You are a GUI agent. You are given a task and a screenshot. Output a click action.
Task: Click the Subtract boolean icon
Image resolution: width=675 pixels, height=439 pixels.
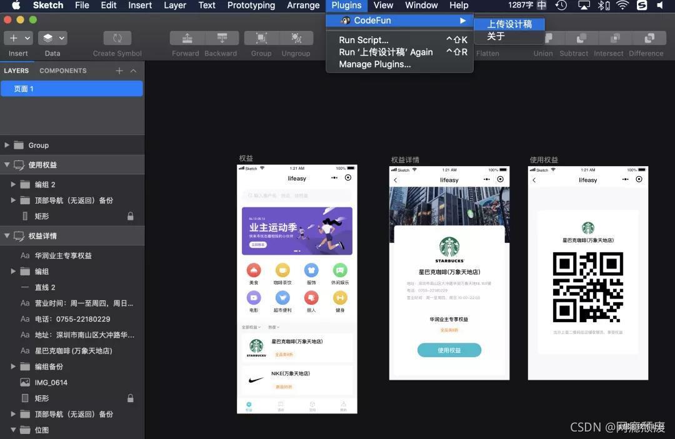(581, 38)
